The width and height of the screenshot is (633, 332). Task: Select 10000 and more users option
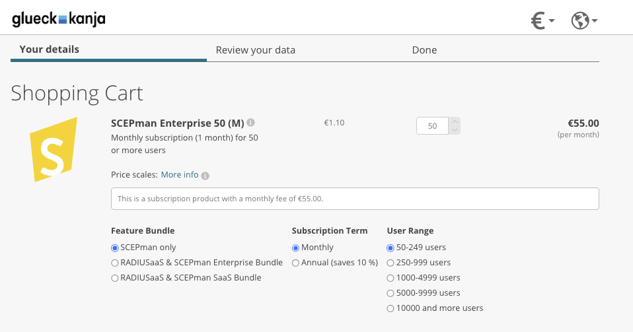pos(391,308)
